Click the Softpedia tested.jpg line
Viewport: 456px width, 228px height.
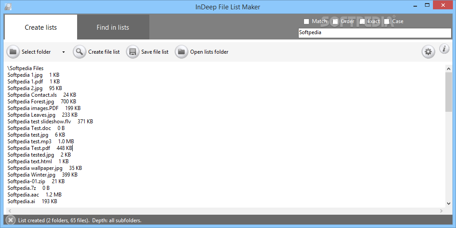pyautogui.click(x=39, y=155)
